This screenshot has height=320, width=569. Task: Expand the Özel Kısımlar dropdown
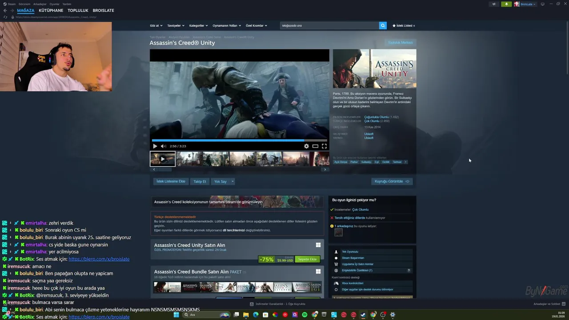click(256, 25)
